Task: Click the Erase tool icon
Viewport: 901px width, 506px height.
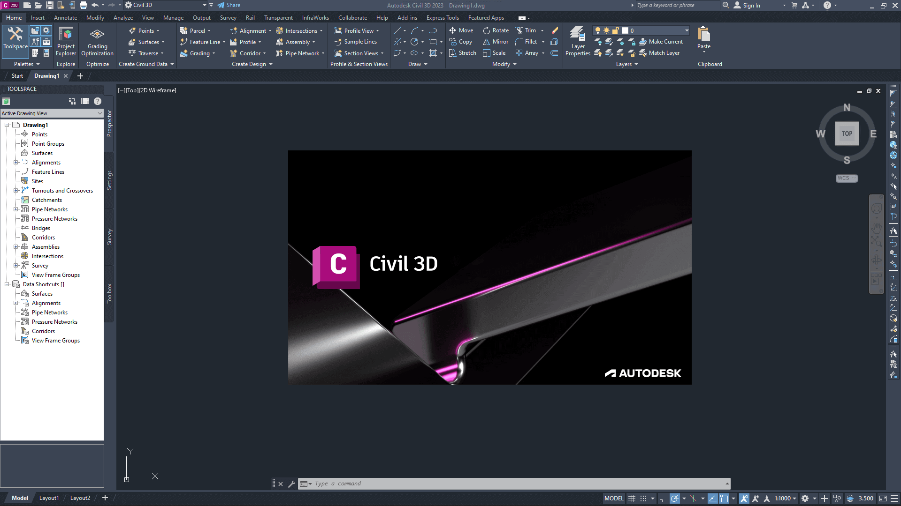Action: coord(554,30)
